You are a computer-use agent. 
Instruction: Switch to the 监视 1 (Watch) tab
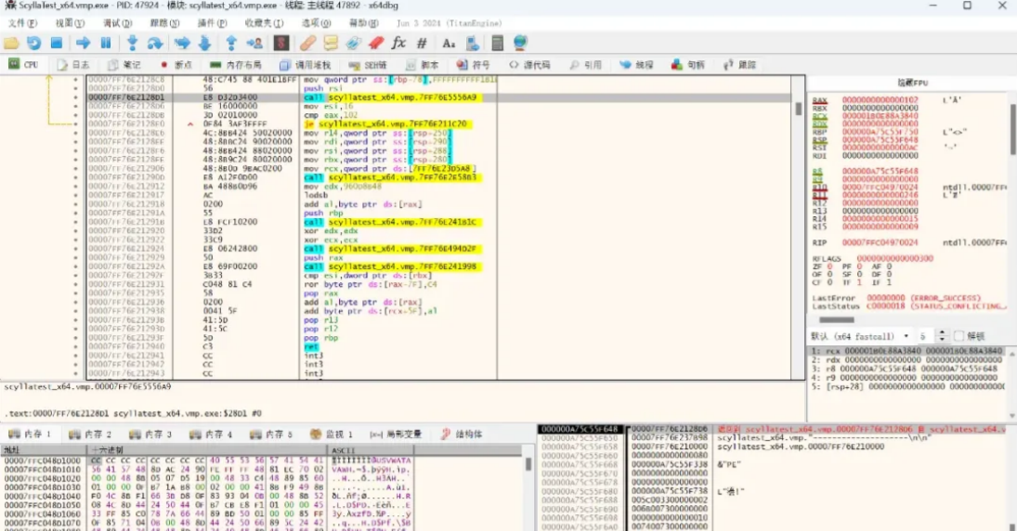coord(332,434)
